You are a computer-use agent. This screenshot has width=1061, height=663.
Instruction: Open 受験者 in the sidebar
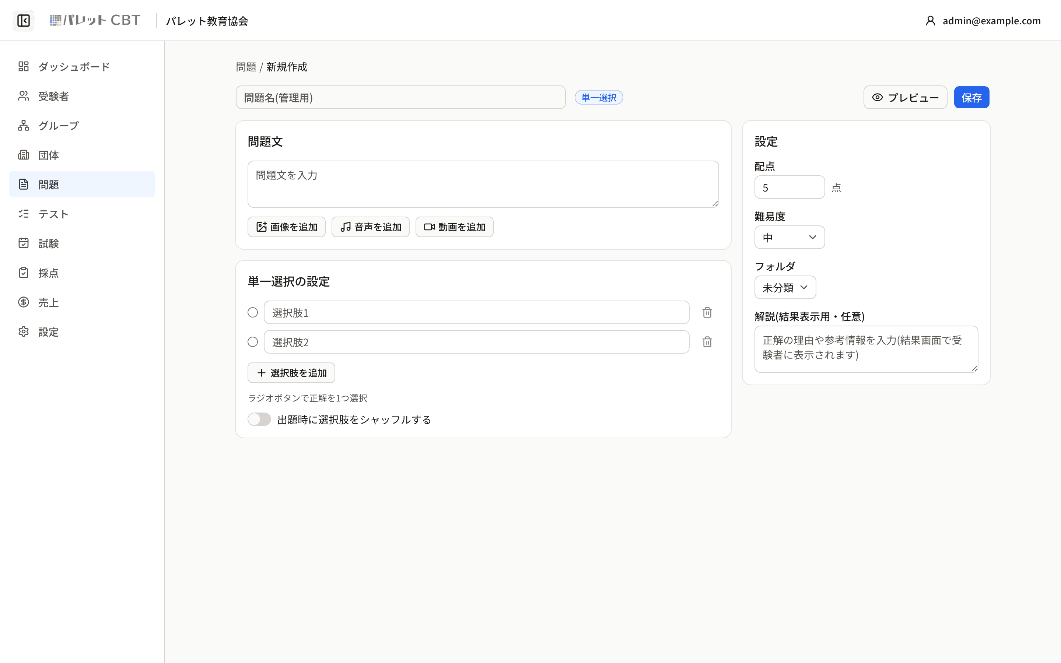point(82,96)
